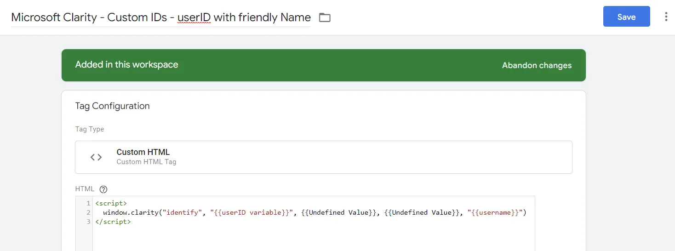Click empty area below code in editor
Image resolution: width=675 pixels, height=251 pixels.
pos(313,239)
